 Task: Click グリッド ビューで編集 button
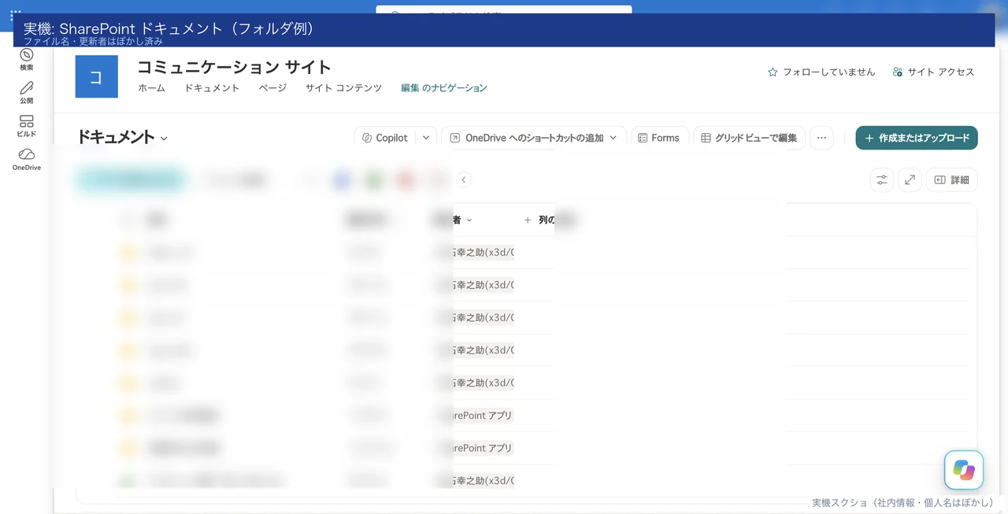click(x=749, y=138)
